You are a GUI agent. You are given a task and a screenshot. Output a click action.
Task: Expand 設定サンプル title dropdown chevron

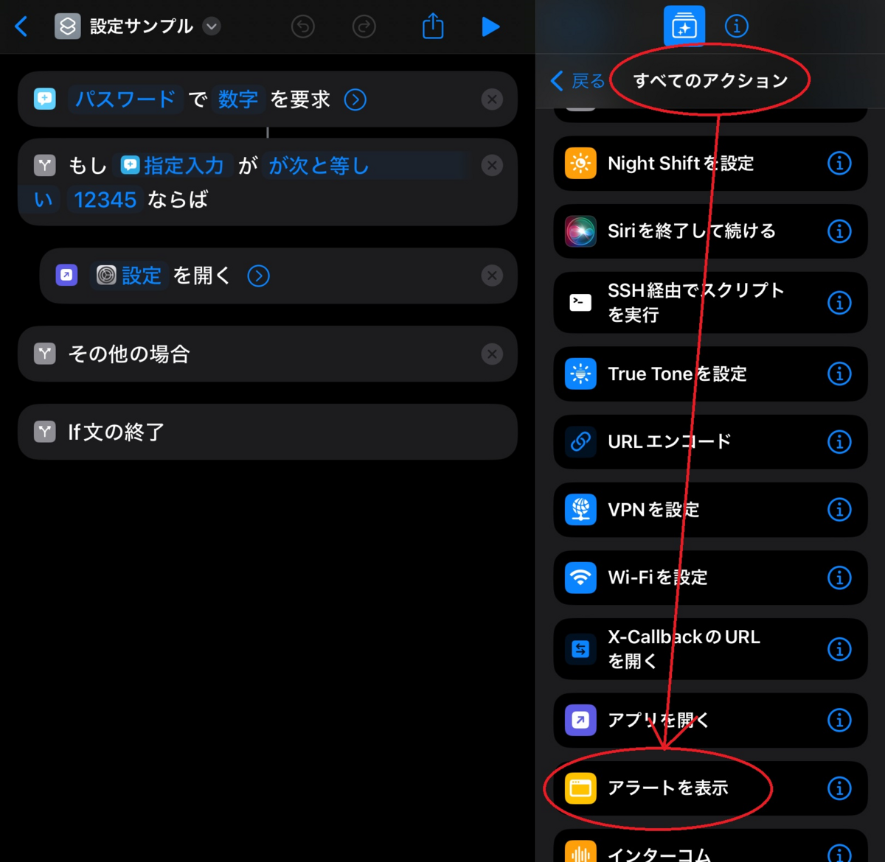pyautogui.click(x=212, y=27)
